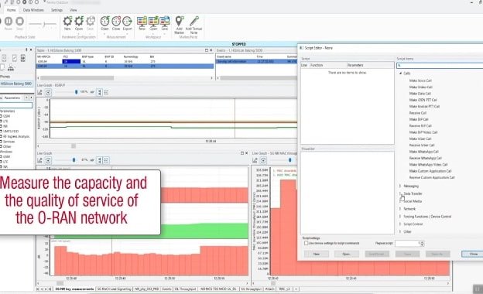This screenshot has width=483, height=294.
Task: Click the Close button in Script Editor
Action: 474,254
